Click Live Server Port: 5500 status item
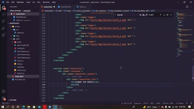 [x=168, y=103]
